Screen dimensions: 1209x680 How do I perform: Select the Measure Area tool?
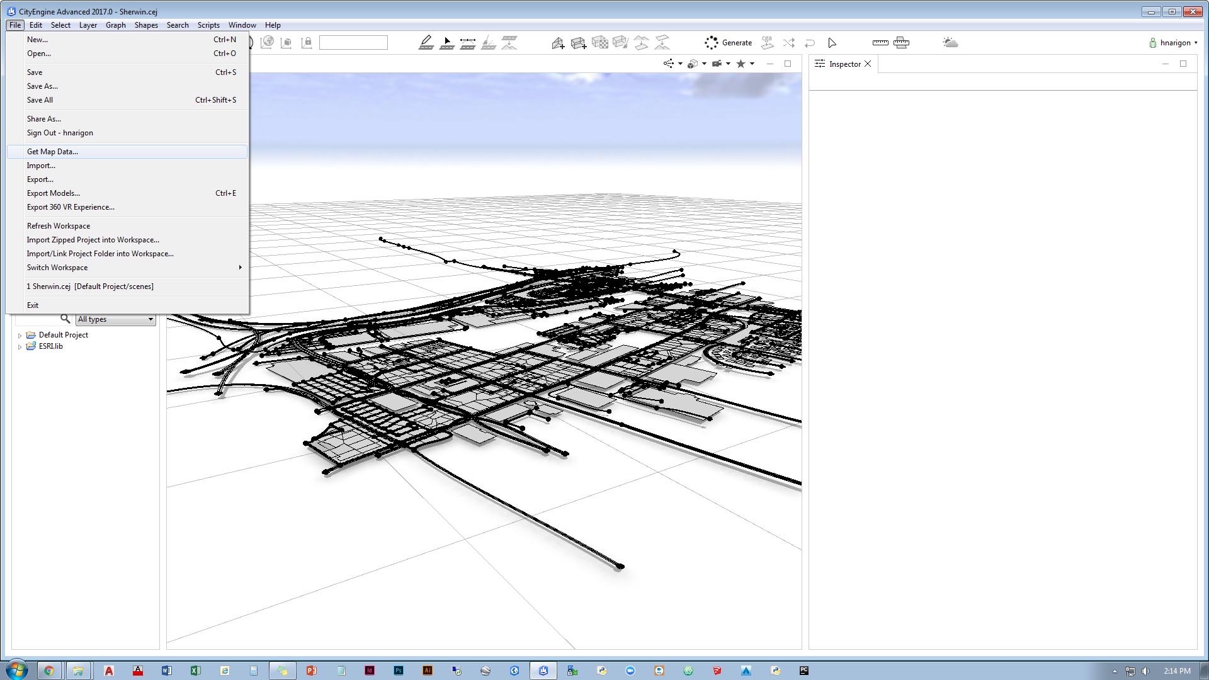coord(901,43)
